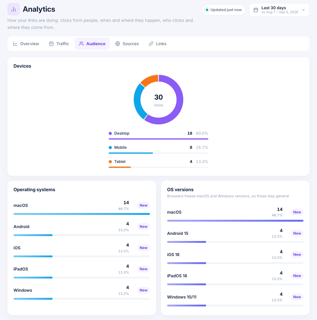This screenshot has width=317, height=320.
Task: Click the Analytics bar chart logo icon
Action: coord(14,9)
